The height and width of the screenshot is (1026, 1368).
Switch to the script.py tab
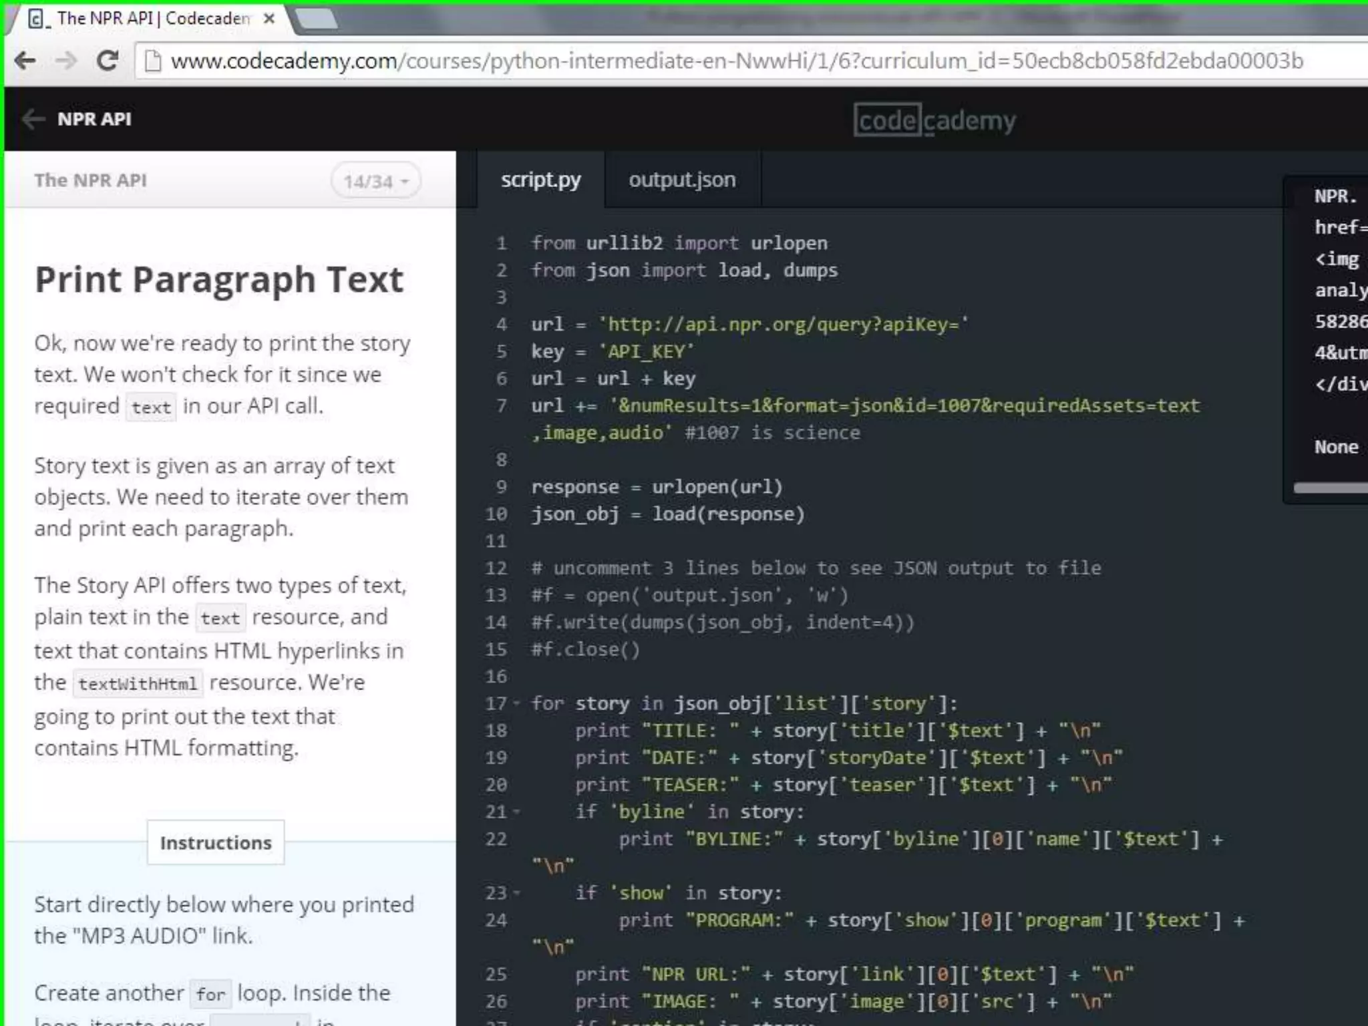(540, 180)
